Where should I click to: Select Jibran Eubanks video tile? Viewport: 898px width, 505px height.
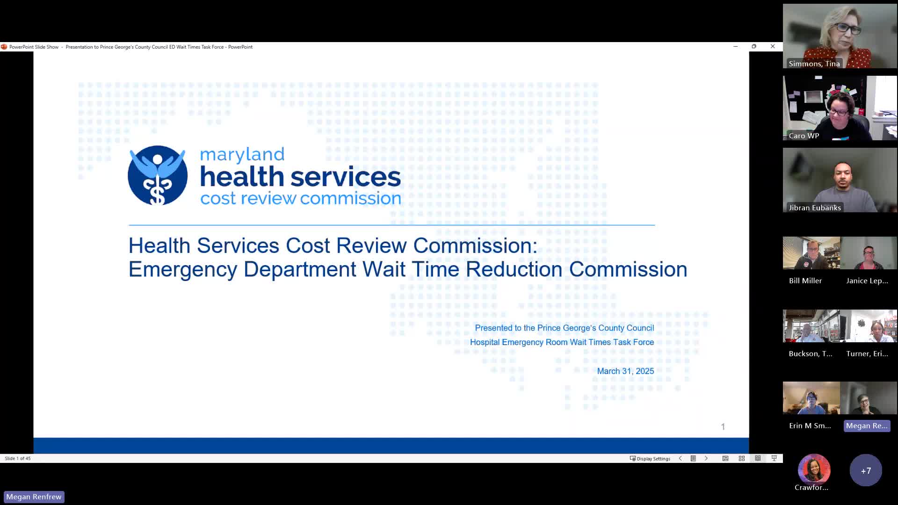tap(840, 180)
